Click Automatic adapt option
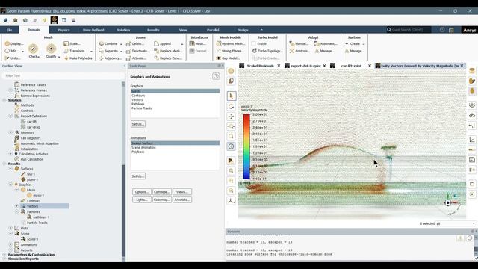The image size is (478, 269). (x=326, y=43)
